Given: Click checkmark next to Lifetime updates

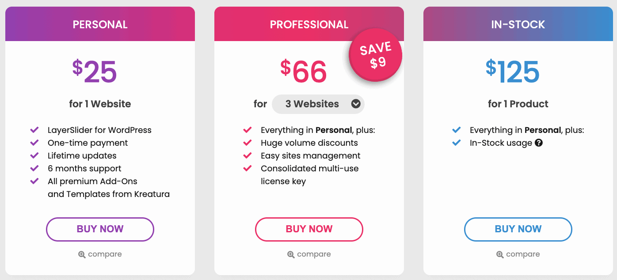Looking at the screenshot, I should [34, 155].
